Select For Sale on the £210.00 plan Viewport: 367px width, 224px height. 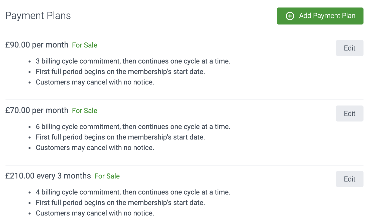pyautogui.click(x=107, y=176)
